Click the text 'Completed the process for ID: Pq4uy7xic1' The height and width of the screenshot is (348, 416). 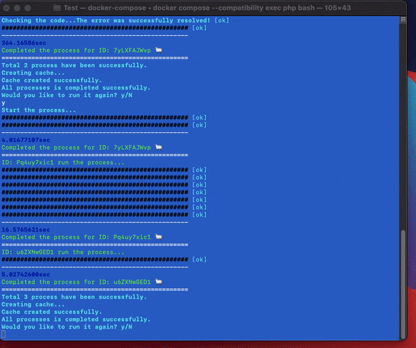click(76, 237)
